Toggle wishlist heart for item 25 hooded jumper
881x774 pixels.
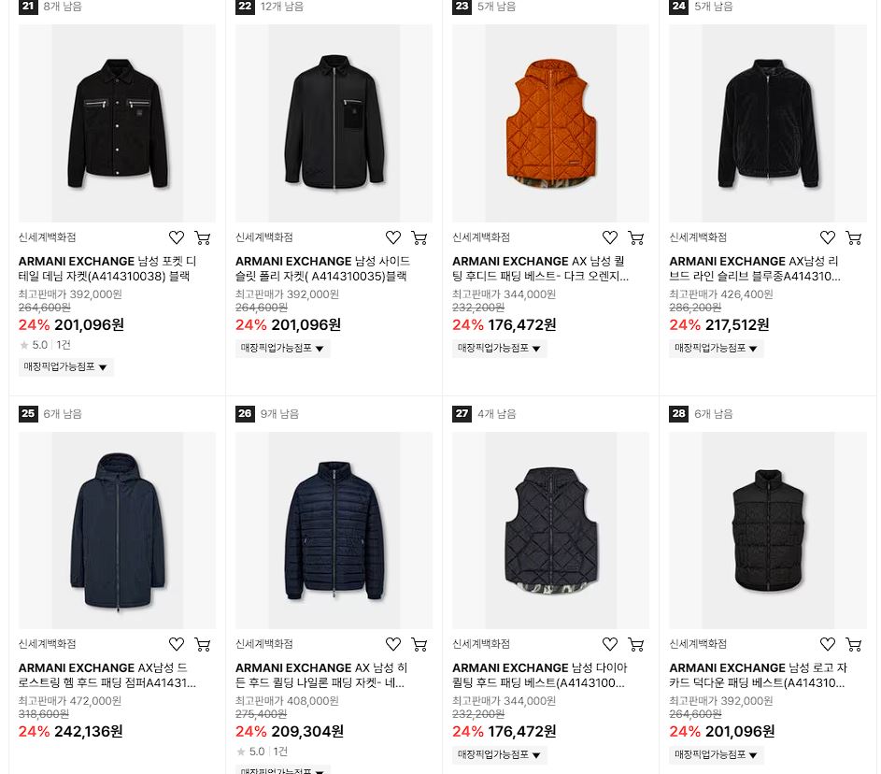[177, 644]
